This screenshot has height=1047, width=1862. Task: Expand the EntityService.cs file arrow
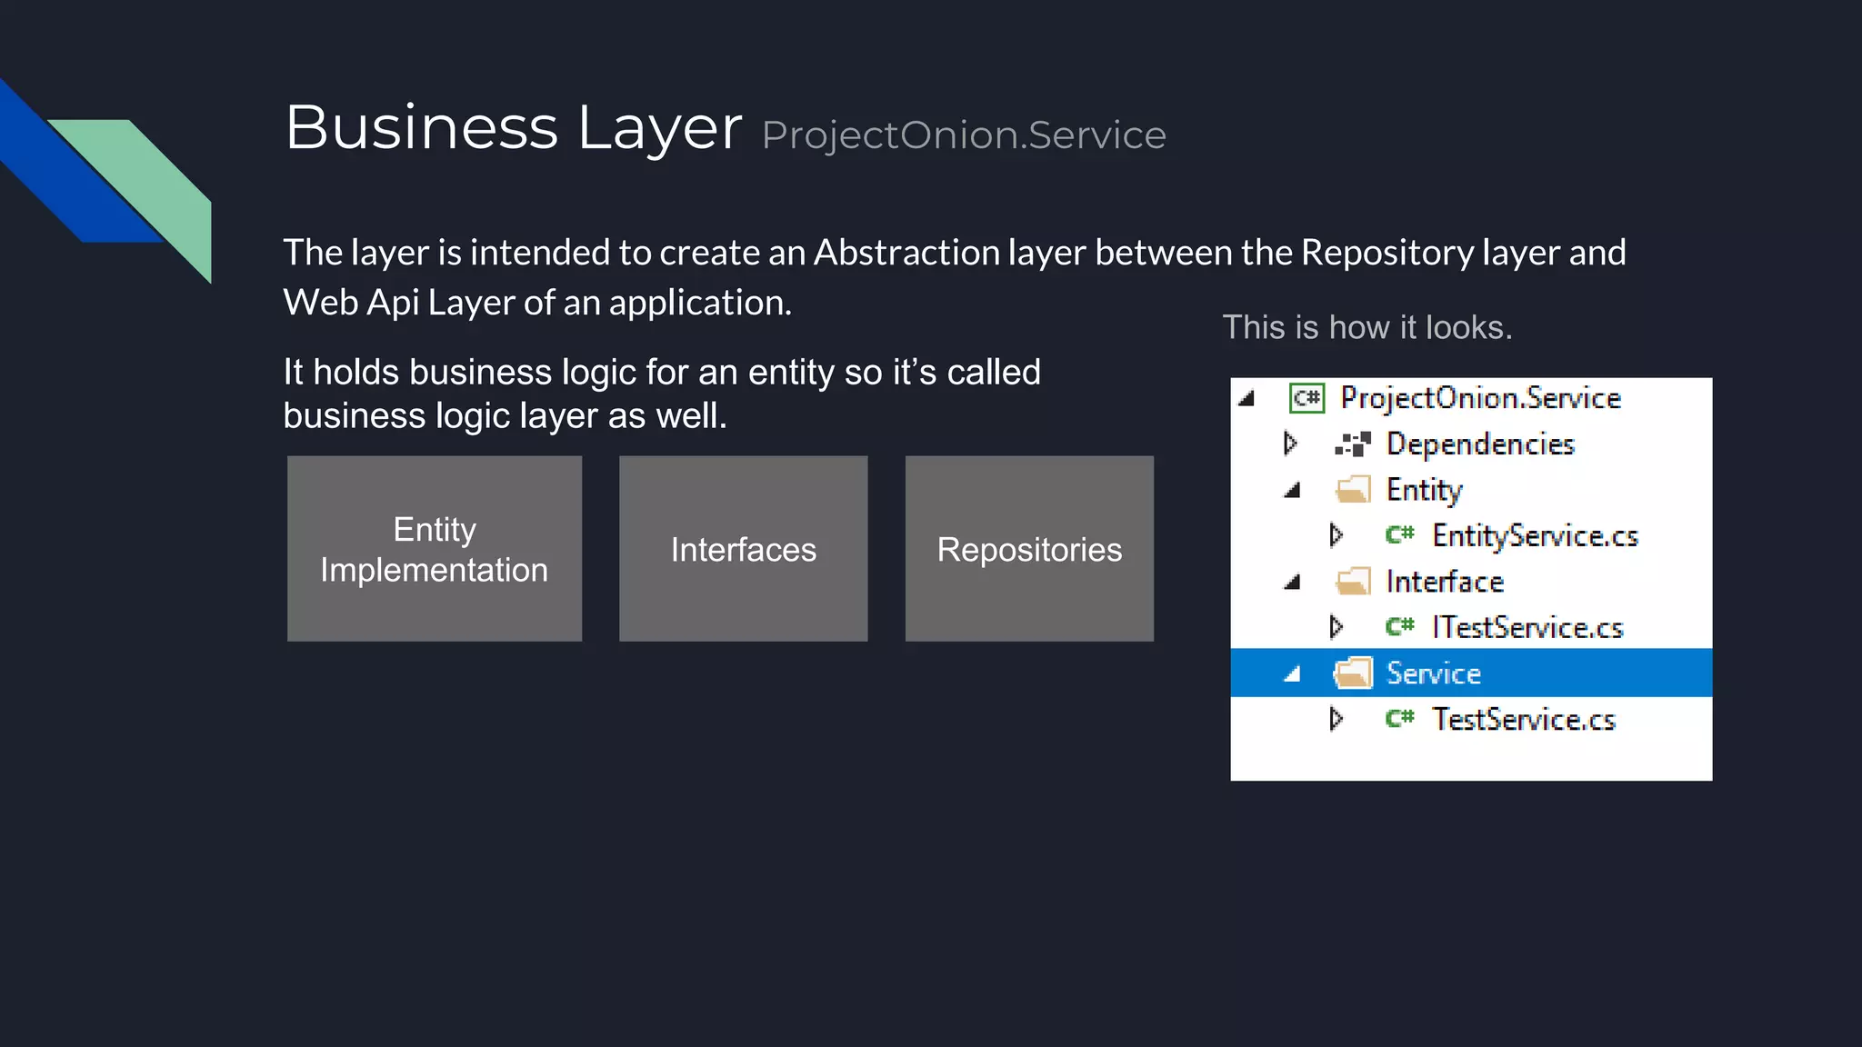click(1336, 535)
